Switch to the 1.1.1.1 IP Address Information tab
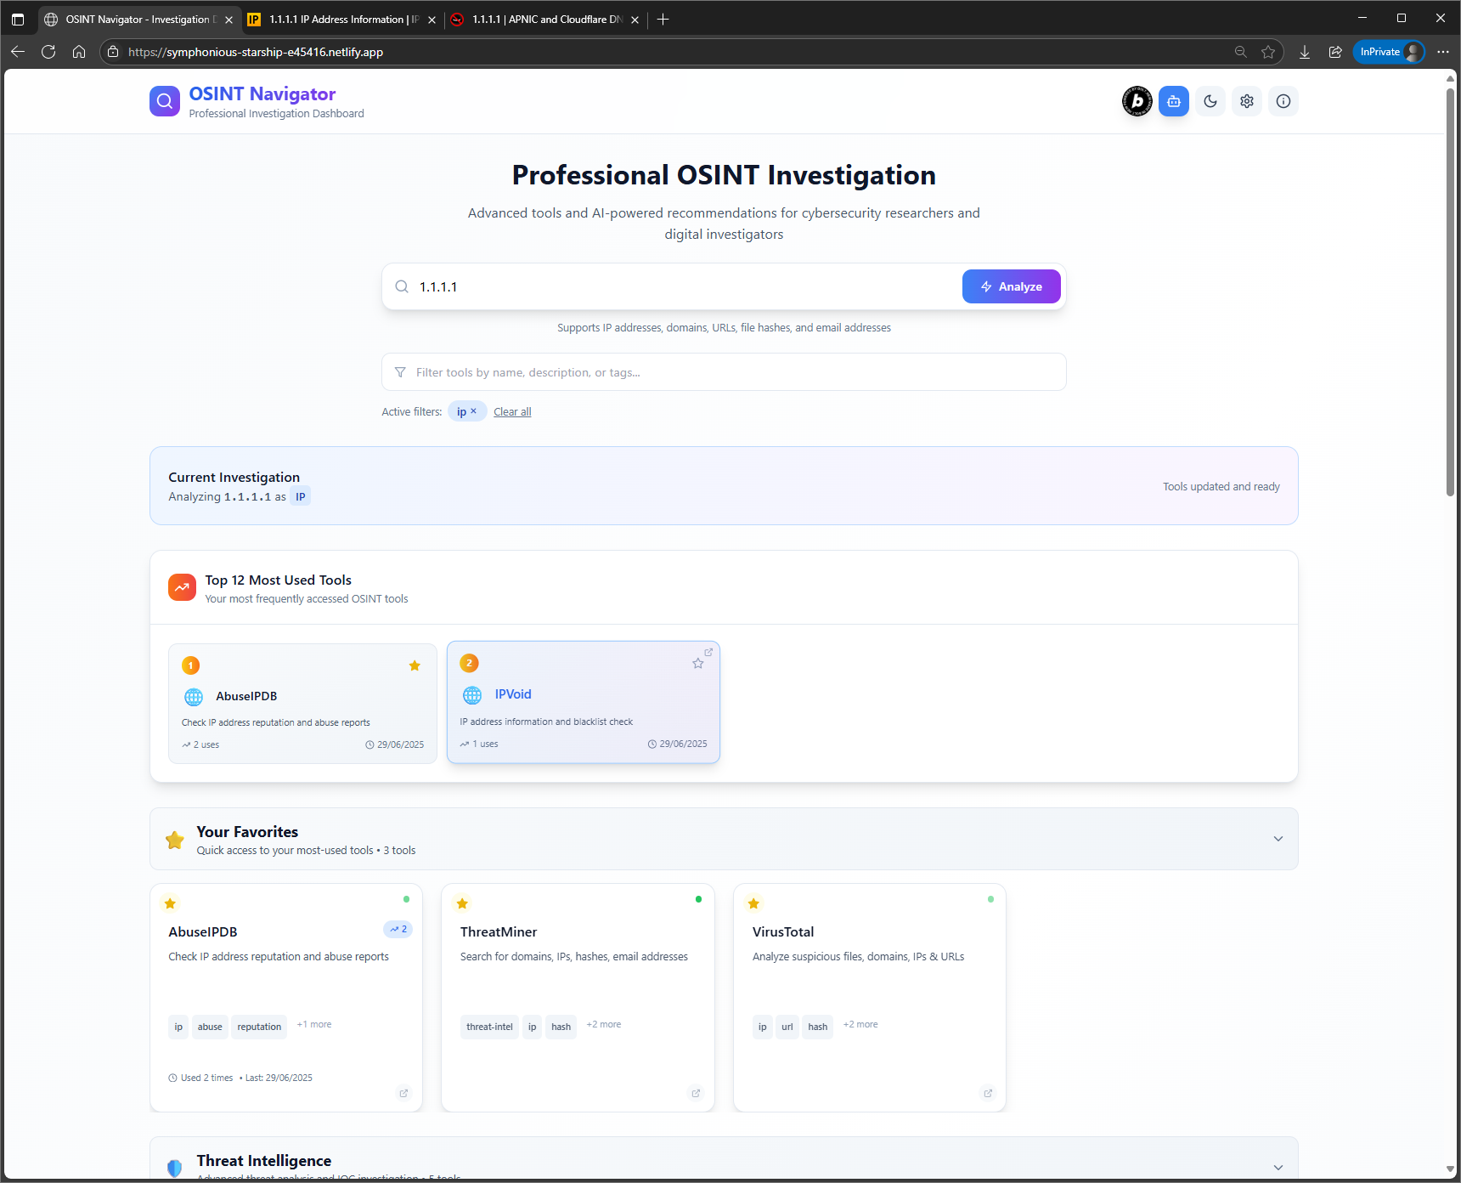Viewport: 1461px width, 1183px height. (343, 20)
